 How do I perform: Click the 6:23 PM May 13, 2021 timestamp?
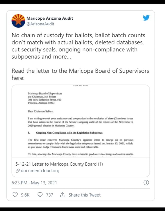pyautogui.click(x=34, y=183)
